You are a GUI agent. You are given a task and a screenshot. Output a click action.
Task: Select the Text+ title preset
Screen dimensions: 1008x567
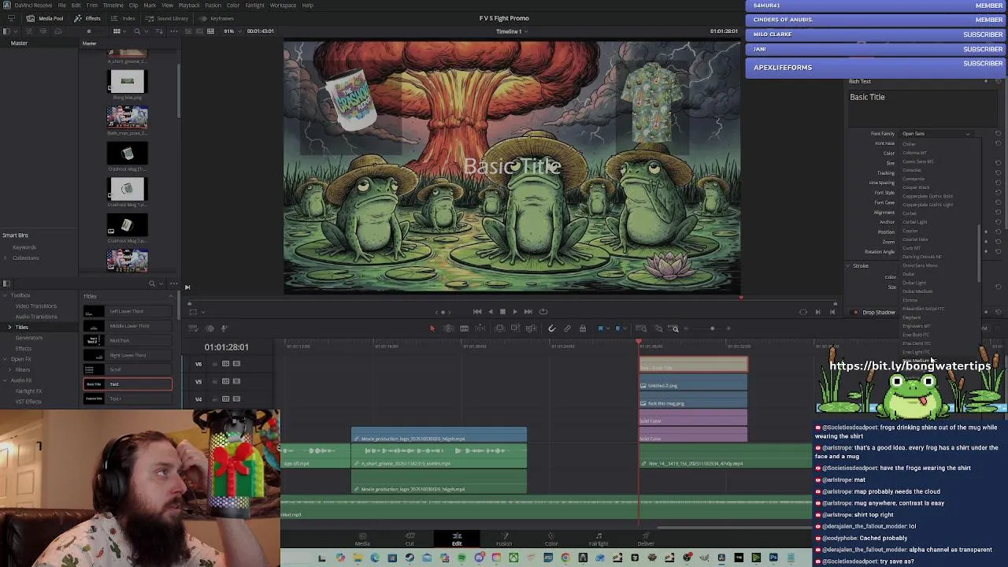(x=128, y=398)
